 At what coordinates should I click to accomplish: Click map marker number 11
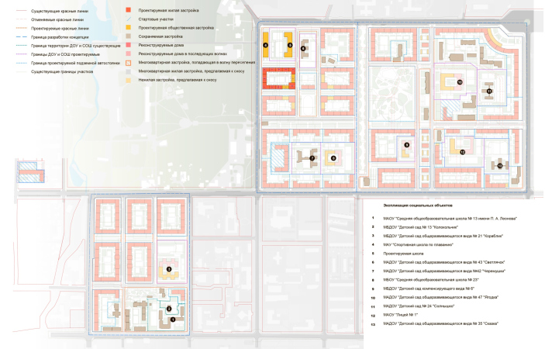[x=489, y=91]
